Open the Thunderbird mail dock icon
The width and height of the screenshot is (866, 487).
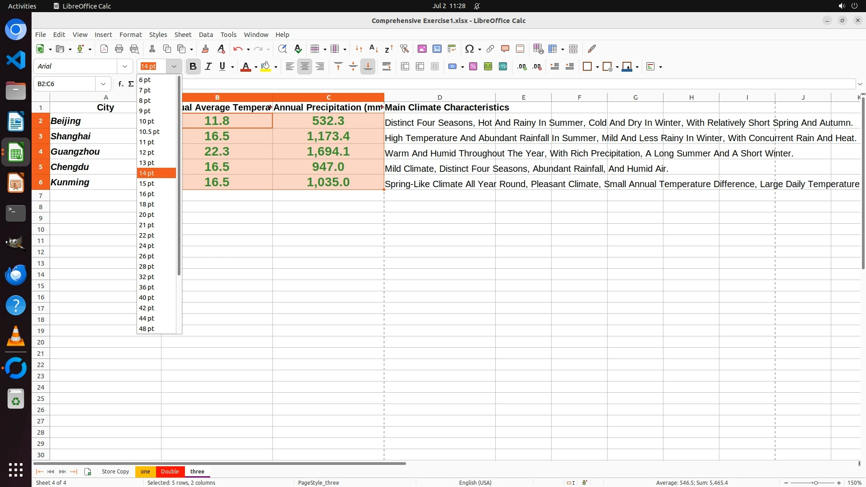point(16,275)
